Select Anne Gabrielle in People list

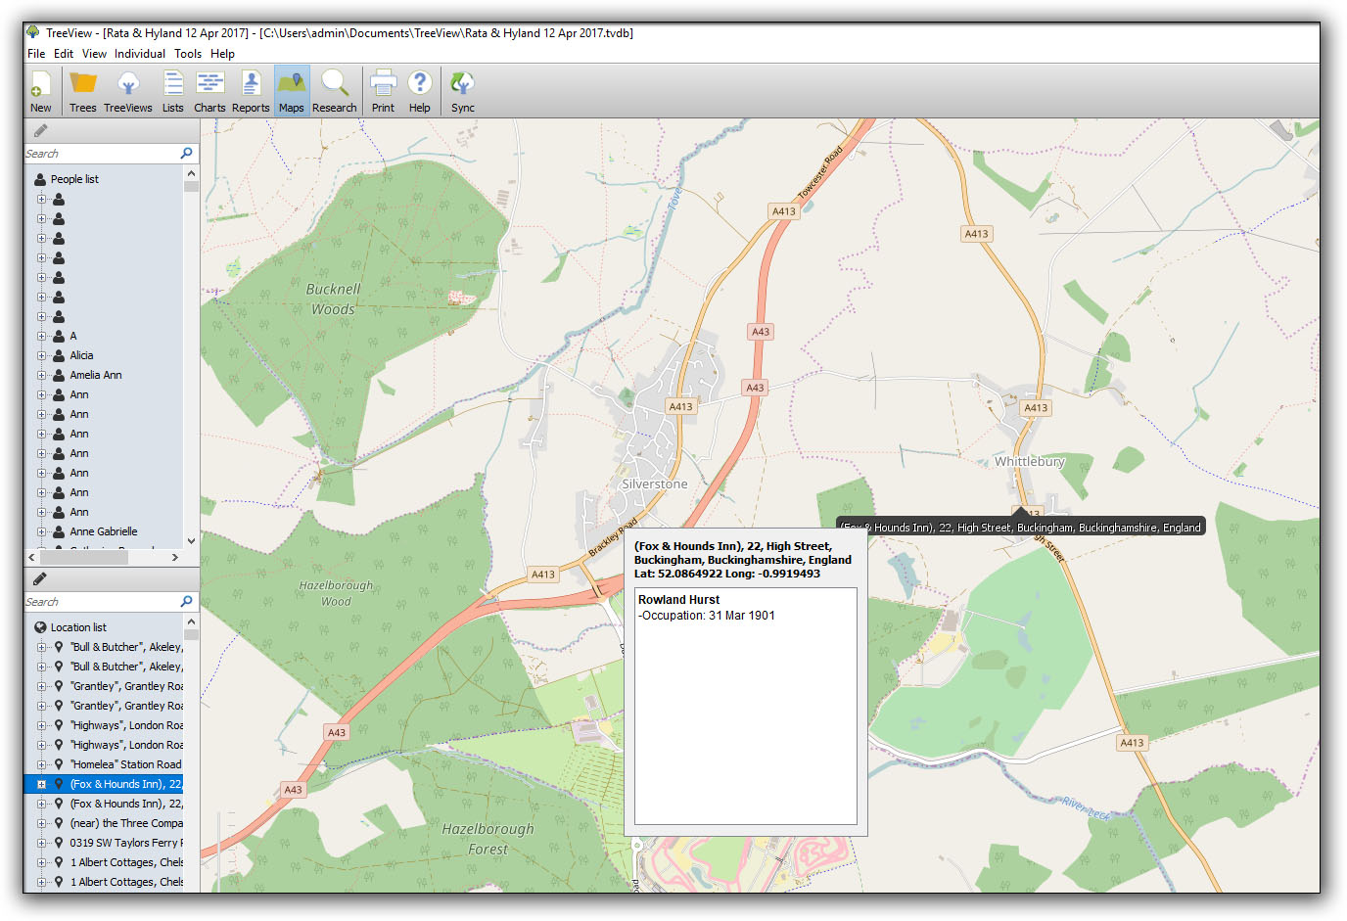(104, 531)
